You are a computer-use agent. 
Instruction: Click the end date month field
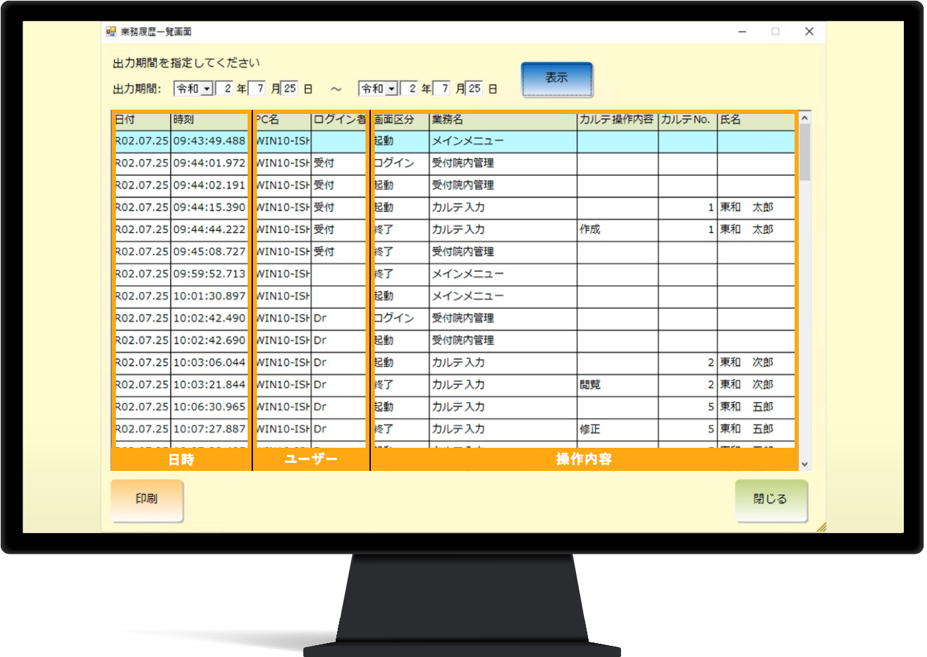point(443,89)
